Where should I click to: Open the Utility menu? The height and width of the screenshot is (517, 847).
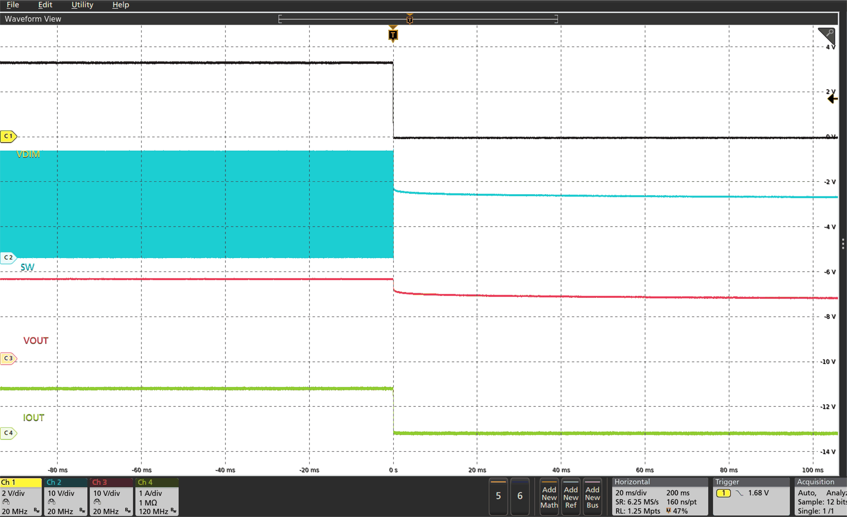pos(82,5)
